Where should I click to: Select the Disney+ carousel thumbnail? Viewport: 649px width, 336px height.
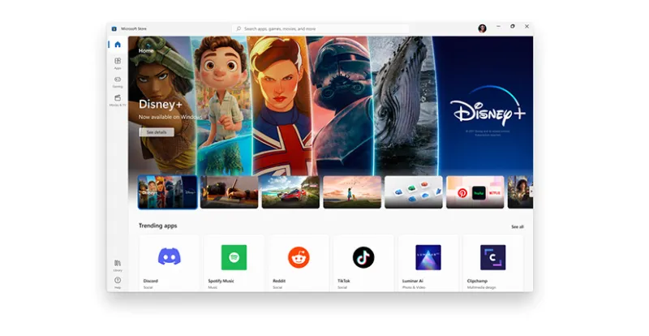[168, 192]
